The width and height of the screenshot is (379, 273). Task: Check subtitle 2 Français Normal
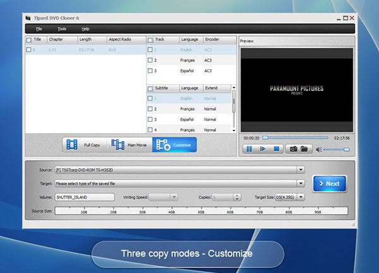150,109
